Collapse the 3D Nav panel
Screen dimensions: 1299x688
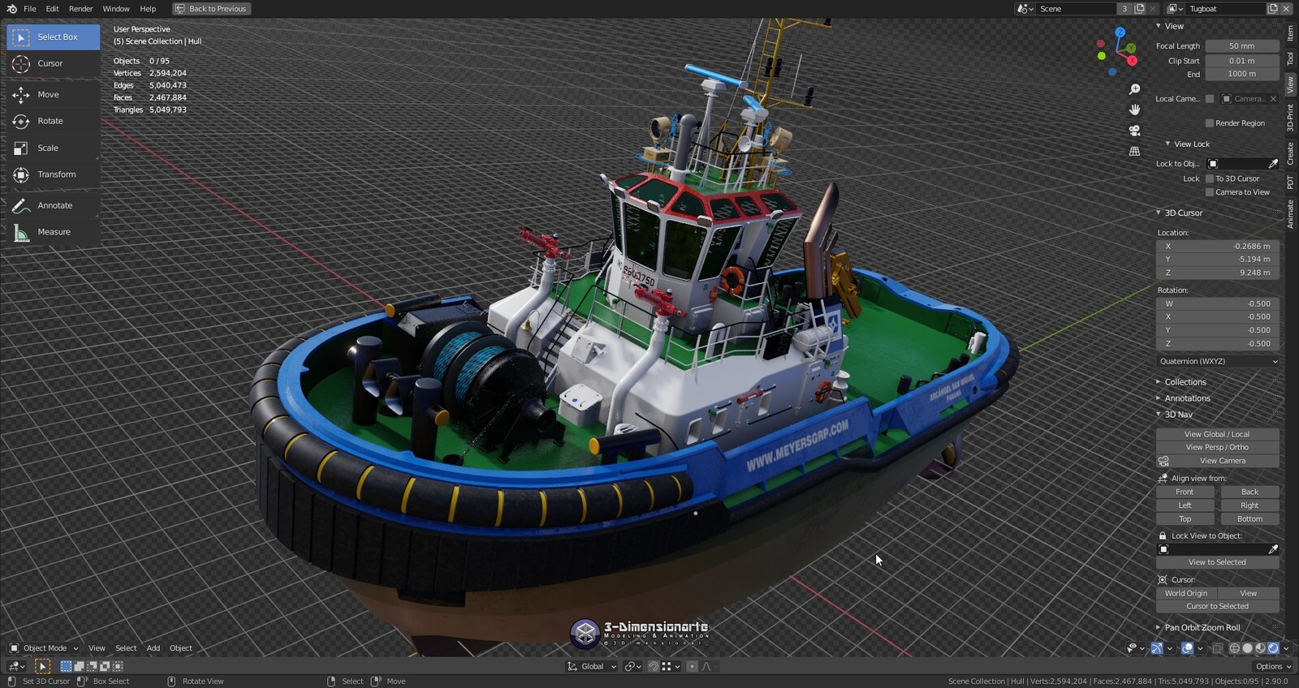[x=1178, y=415]
